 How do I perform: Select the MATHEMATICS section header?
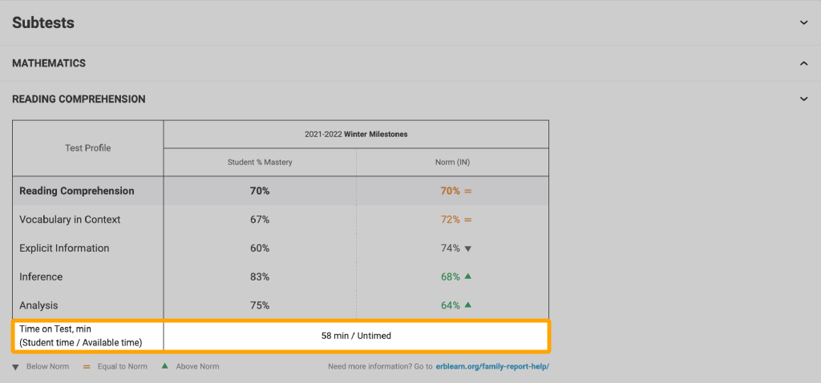49,63
